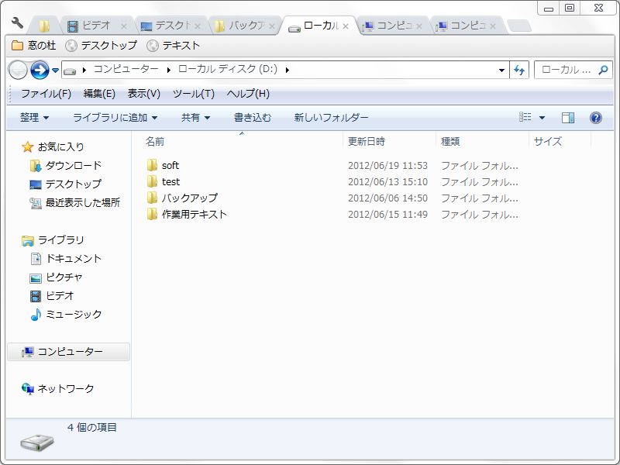Open the address bar history dropdown
Image resolution: width=620 pixels, height=465 pixels.
click(501, 71)
